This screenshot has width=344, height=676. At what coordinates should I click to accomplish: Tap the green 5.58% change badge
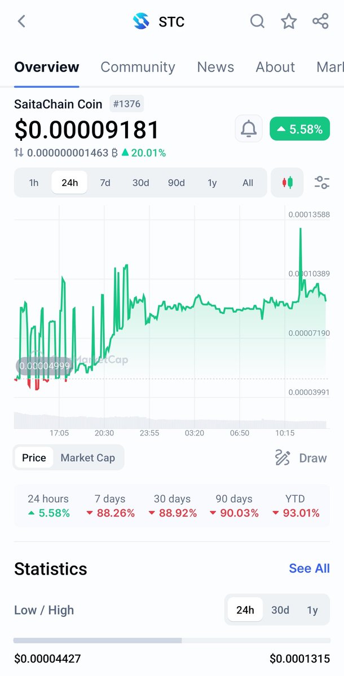(300, 129)
